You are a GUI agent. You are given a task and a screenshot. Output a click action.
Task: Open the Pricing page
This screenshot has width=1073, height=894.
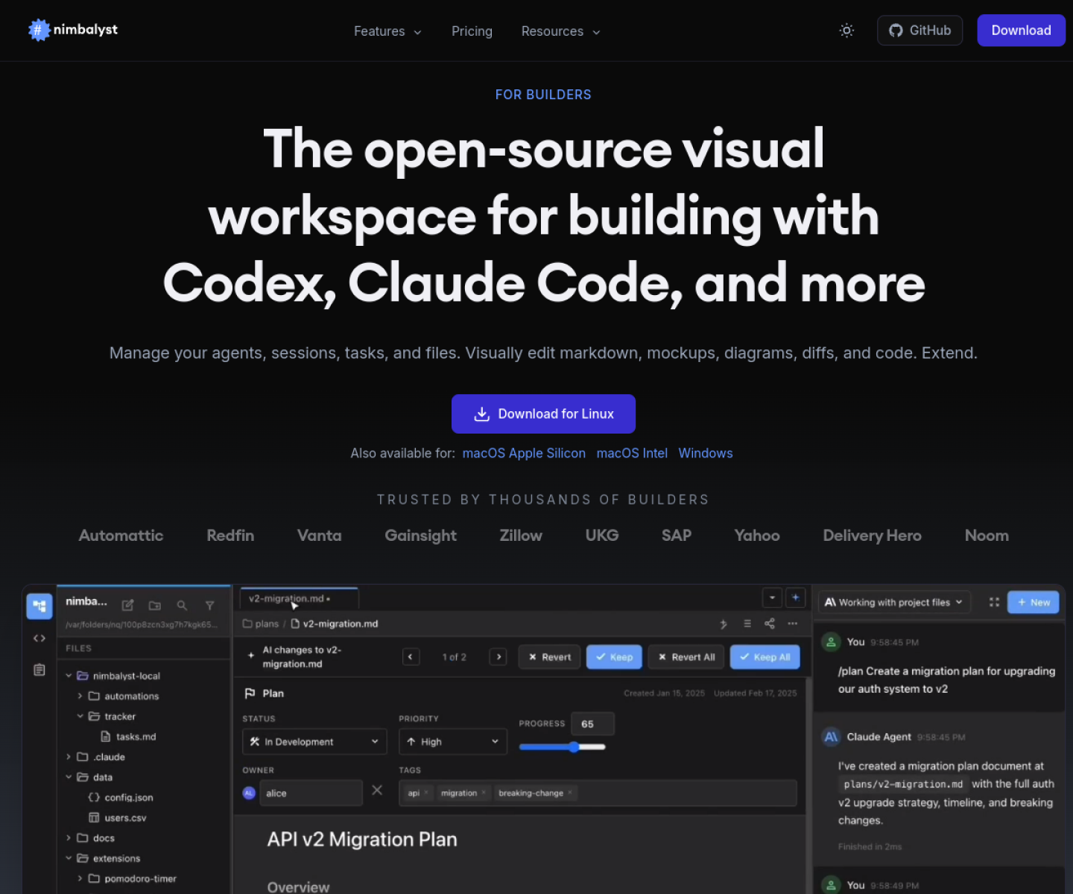[472, 31]
